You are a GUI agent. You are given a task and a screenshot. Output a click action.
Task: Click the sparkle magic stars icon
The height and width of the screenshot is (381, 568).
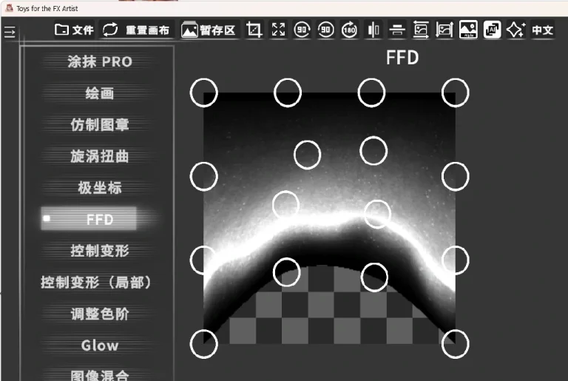point(515,30)
